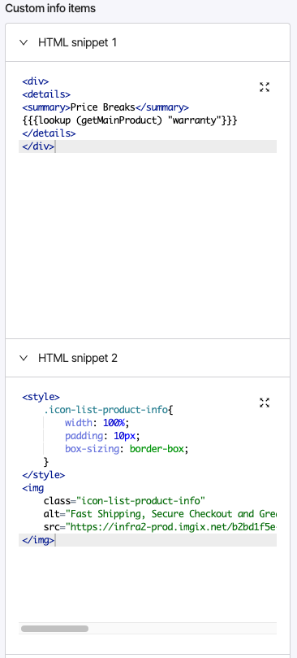Click the .icon-list-product-info selector line
This screenshot has width=297, height=658.
(x=109, y=410)
